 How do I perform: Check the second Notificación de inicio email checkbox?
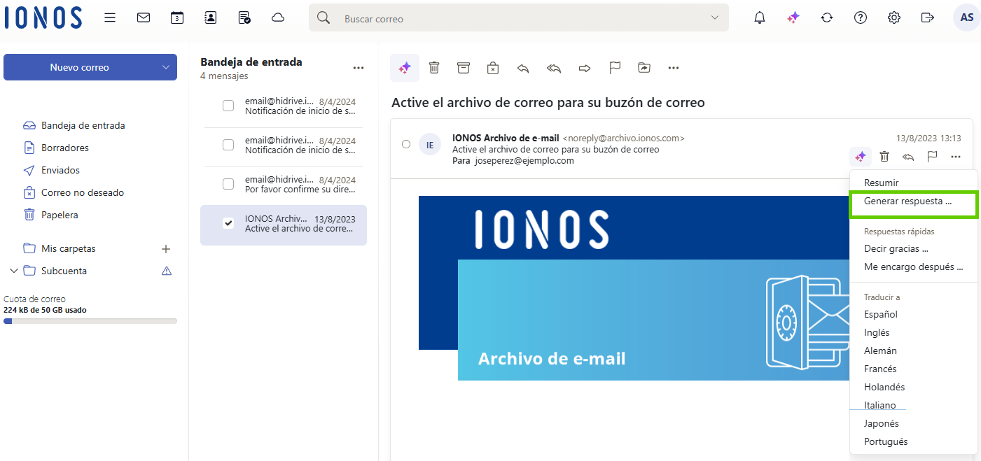click(x=228, y=145)
